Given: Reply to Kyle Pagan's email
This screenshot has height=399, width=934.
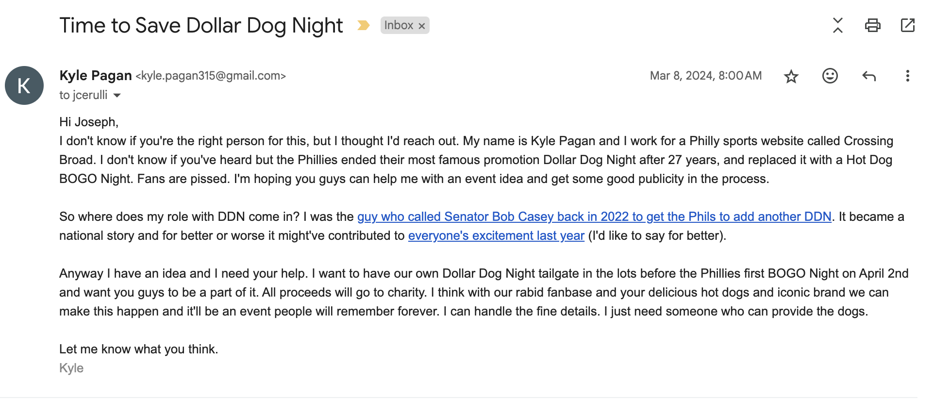Looking at the screenshot, I should (x=868, y=76).
